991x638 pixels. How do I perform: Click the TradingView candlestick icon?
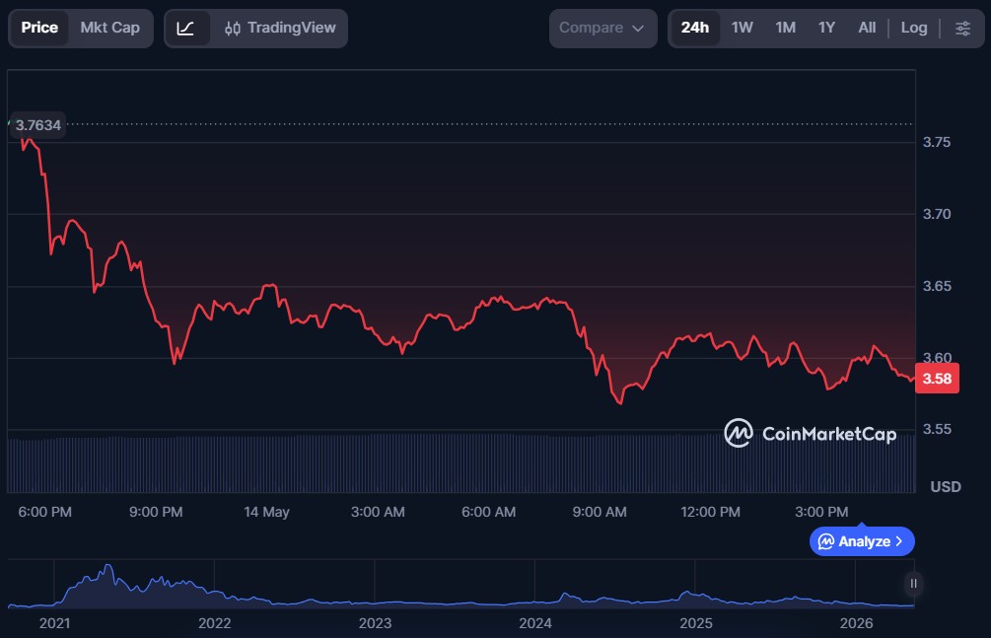point(233,29)
